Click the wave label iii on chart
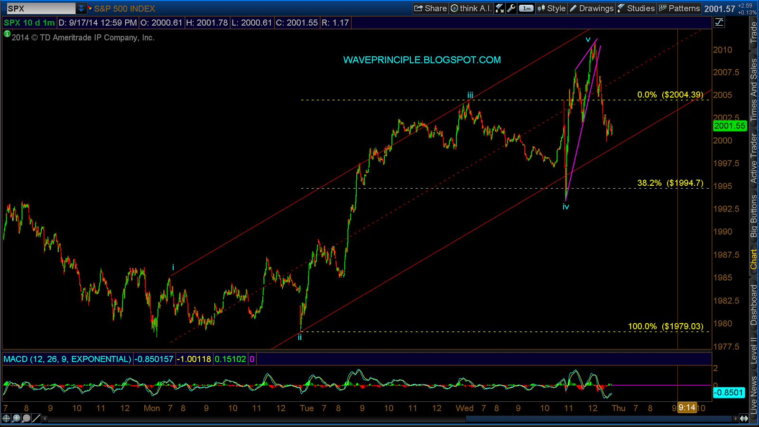 pyautogui.click(x=470, y=95)
